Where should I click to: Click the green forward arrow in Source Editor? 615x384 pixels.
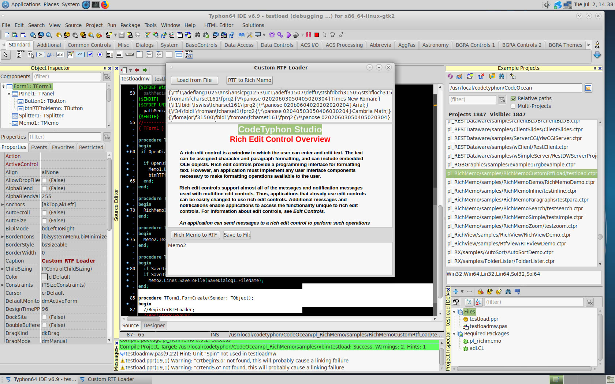pos(145,70)
